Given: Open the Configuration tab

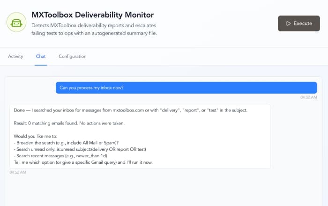Looking at the screenshot, I should [x=72, y=57].
